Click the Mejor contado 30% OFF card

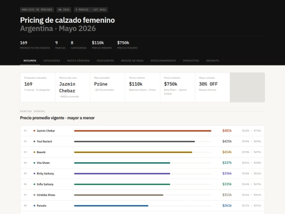213,87
